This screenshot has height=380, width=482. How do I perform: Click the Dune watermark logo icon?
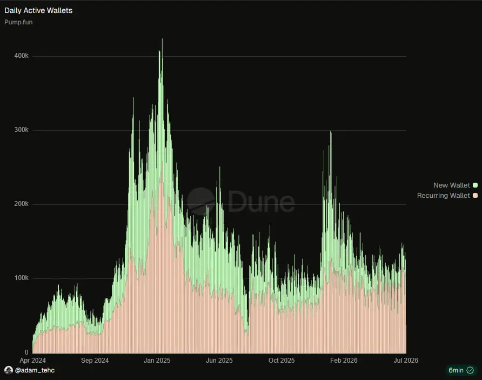(201, 201)
